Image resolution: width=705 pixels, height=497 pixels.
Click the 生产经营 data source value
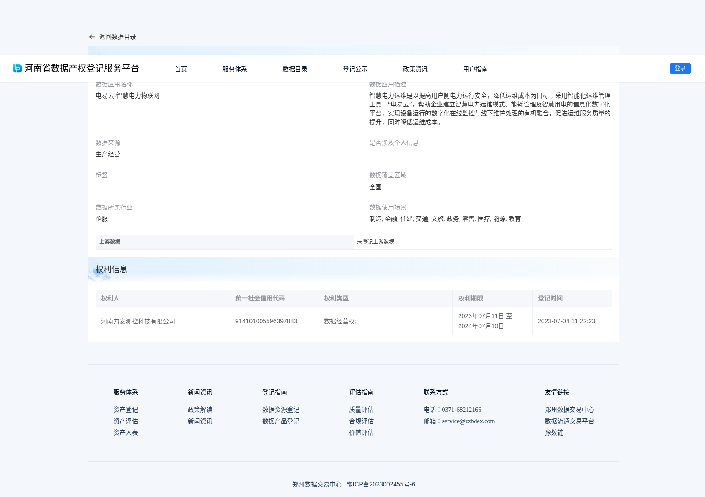pos(108,154)
